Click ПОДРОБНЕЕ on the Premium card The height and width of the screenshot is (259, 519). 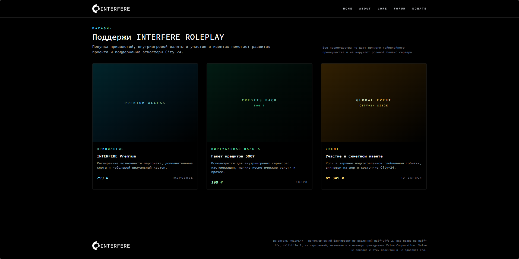pyautogui.click(x=182, y=178)
